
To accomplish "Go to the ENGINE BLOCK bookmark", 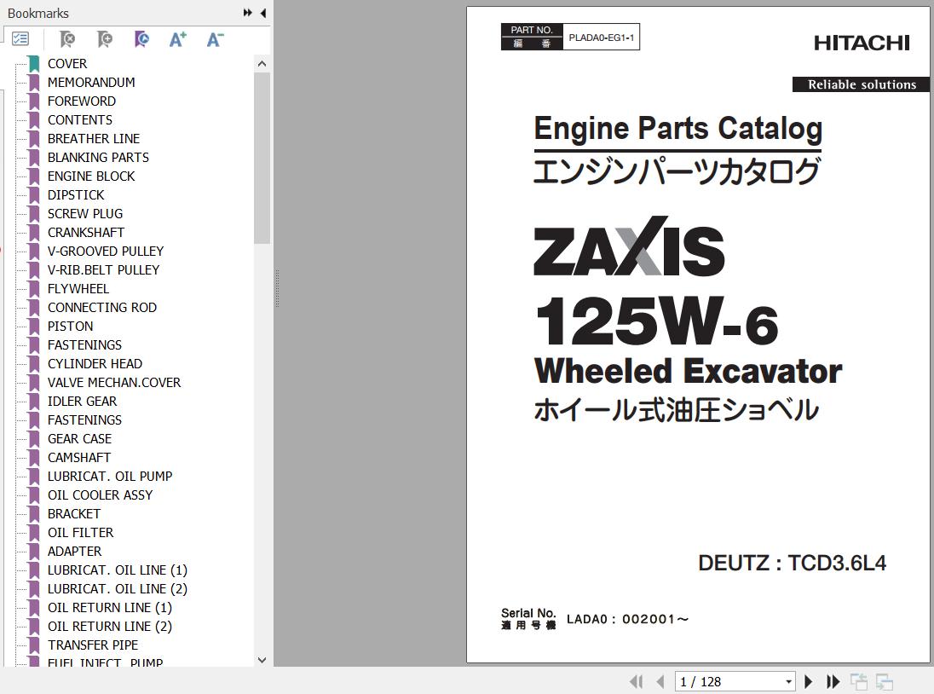I will pos(91,176).
